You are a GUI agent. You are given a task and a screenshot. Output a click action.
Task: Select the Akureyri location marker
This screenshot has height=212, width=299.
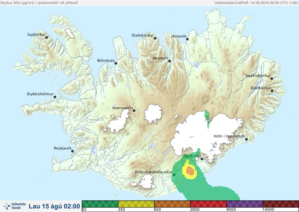pos(169,61)
